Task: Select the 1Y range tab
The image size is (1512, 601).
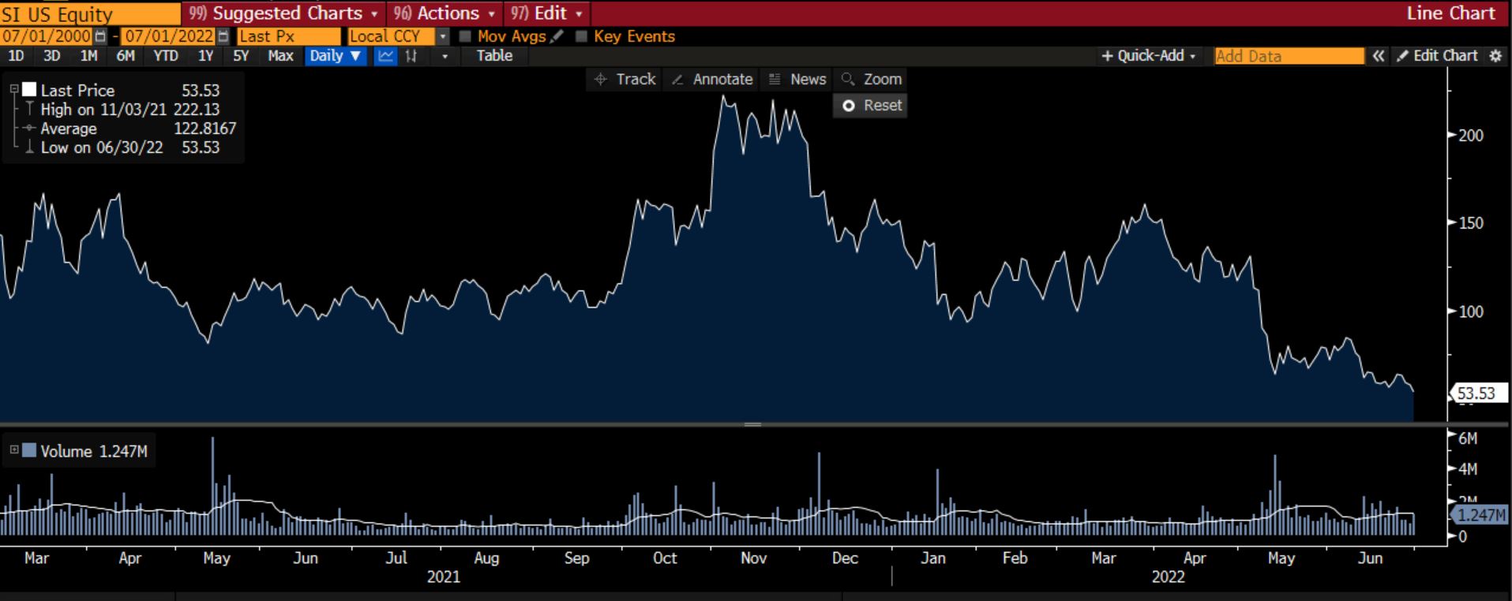Action: click(205, 56)
